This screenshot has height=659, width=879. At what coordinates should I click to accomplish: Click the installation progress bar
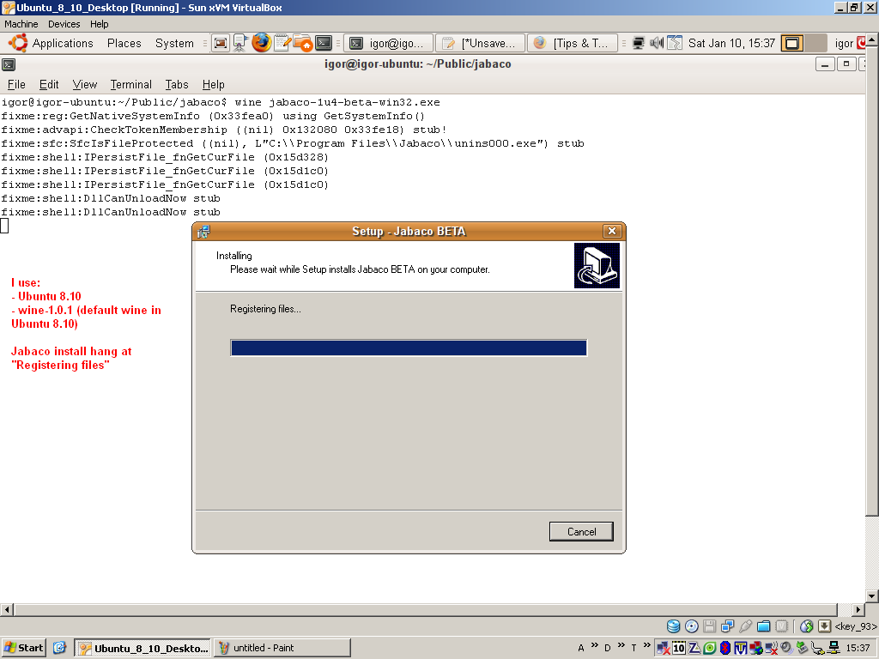pyautogui.click(x=409, y=348)
